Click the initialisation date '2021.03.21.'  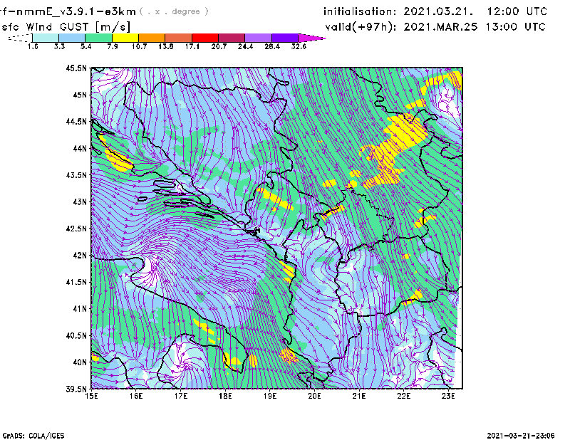[x=438, y=11]
